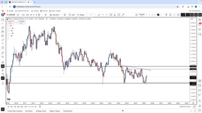Click the red SELL price button
The height and width of the screenshot is (113, 202).
point(10,22)
